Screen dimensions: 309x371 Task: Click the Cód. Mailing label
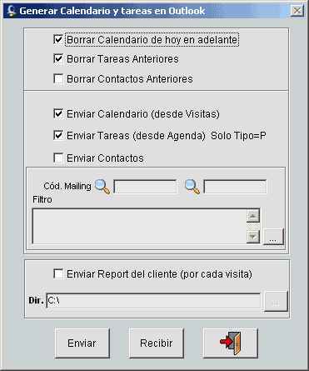point(67,186)
